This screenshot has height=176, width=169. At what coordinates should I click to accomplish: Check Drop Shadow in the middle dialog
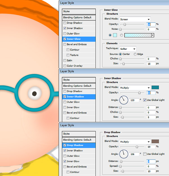tap(65, 91)
